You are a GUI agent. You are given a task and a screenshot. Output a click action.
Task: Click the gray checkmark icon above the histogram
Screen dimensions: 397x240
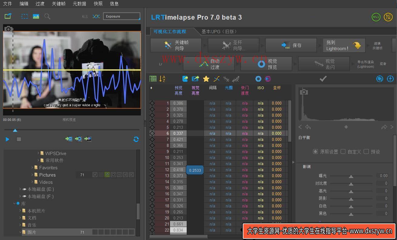[323, 79]
